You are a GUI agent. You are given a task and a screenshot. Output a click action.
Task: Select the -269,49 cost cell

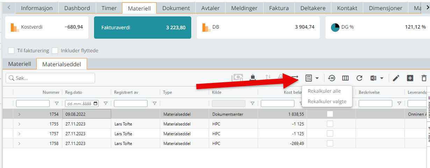(x=282, y=143)
